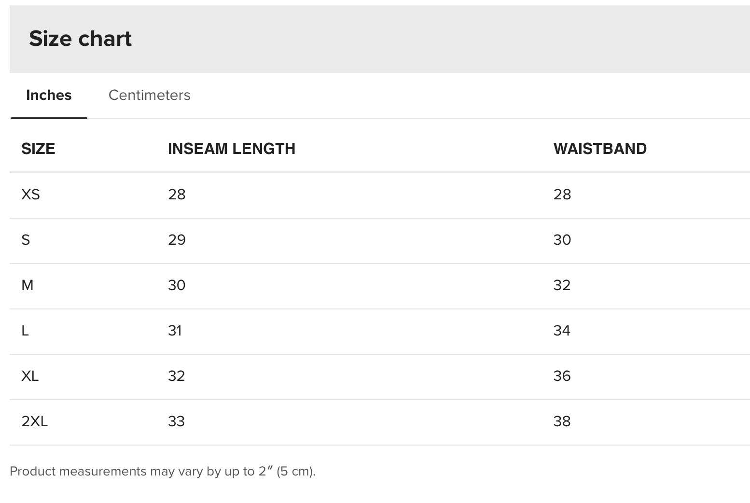Click inseam value 33 for 2XL

coord(176,421)
